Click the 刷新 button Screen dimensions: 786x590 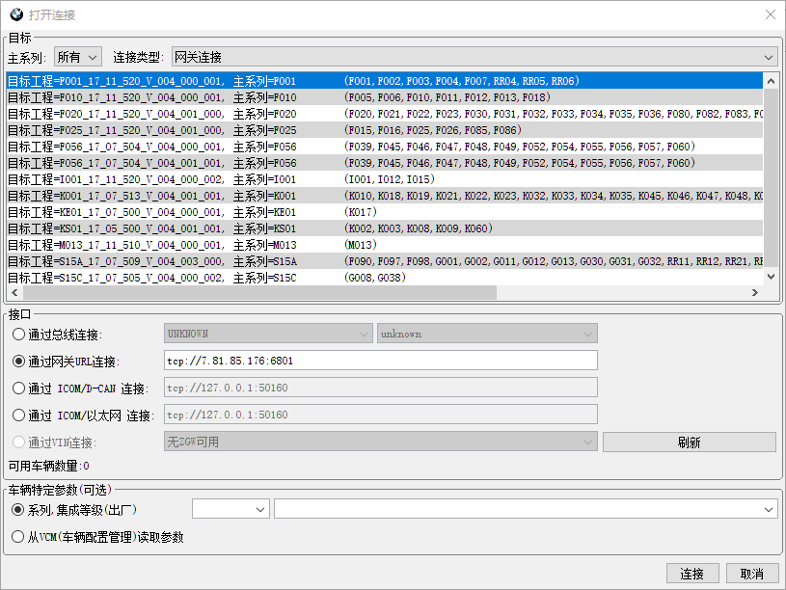tap(690, 442)
